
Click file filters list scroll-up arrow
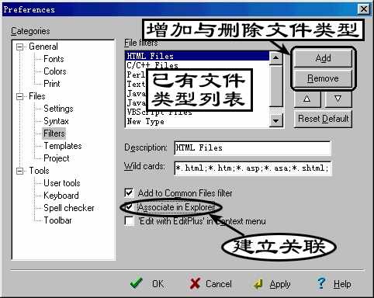(x=275, y=57)
